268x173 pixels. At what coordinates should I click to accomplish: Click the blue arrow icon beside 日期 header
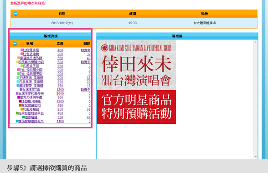tap(15, 14)
